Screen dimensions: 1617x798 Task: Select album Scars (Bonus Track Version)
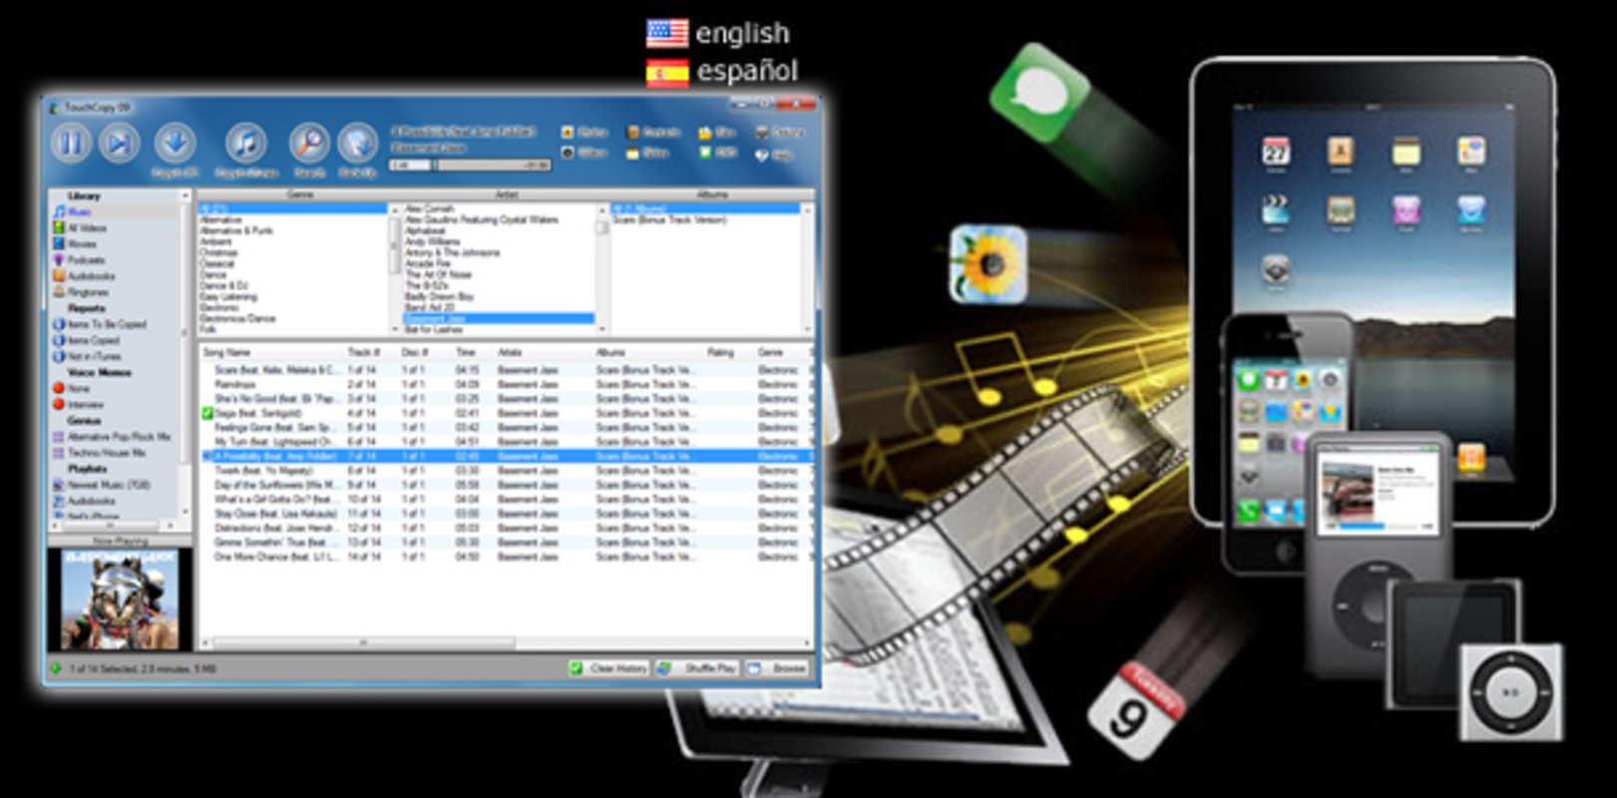pos(669,219)
